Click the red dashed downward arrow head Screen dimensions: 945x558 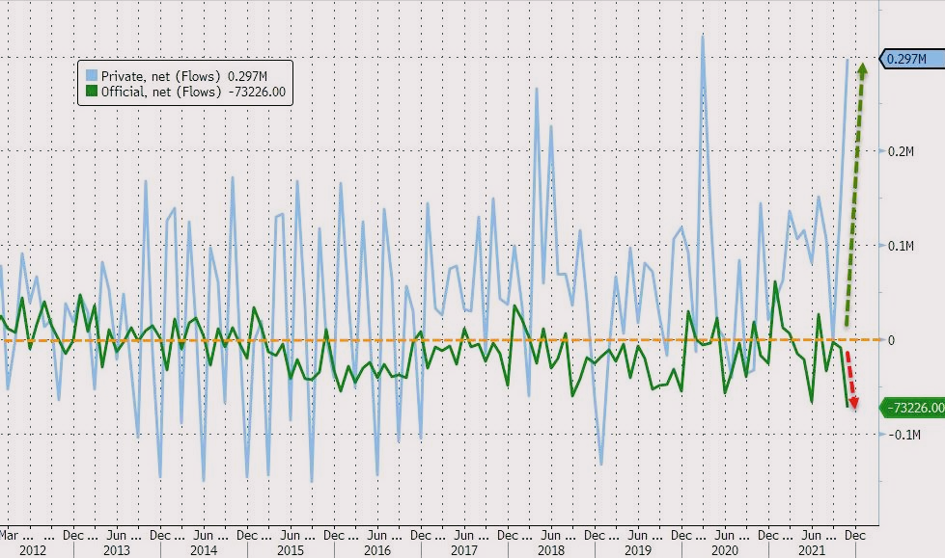point(853,402)
